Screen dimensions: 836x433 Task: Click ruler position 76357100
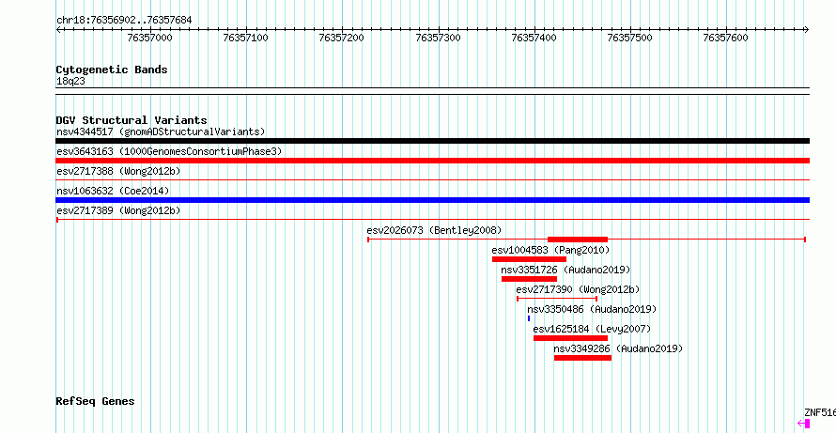pyautogui.click(x=246, y=38)
